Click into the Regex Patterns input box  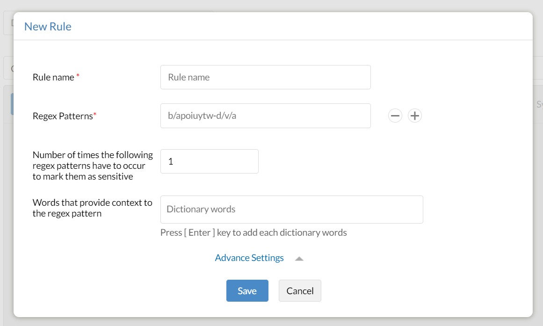[265, 116]
